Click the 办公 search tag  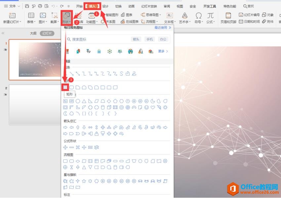[x=163, y=39]
